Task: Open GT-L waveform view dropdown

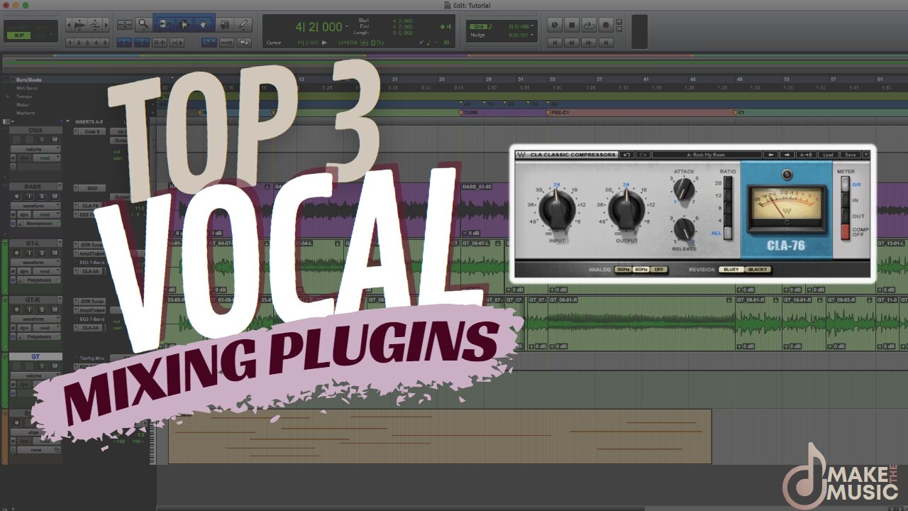Action: [x=35, y=262]
